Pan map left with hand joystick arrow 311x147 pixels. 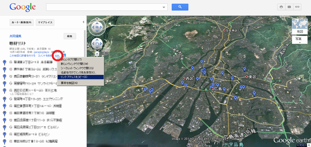(x=93, y=44)
